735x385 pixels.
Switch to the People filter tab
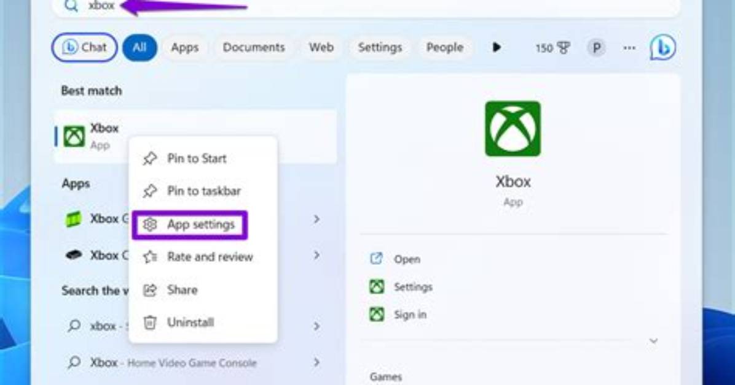445,47
